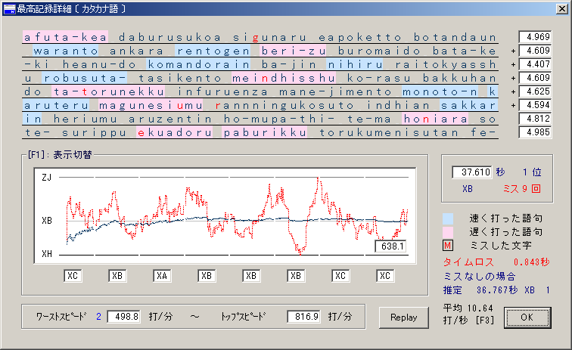Image resolution: width=572 pixels, height=350 pixels.
Task: Click the word daburusukoa
Action: pyautogui.click(x=170, y=37)
